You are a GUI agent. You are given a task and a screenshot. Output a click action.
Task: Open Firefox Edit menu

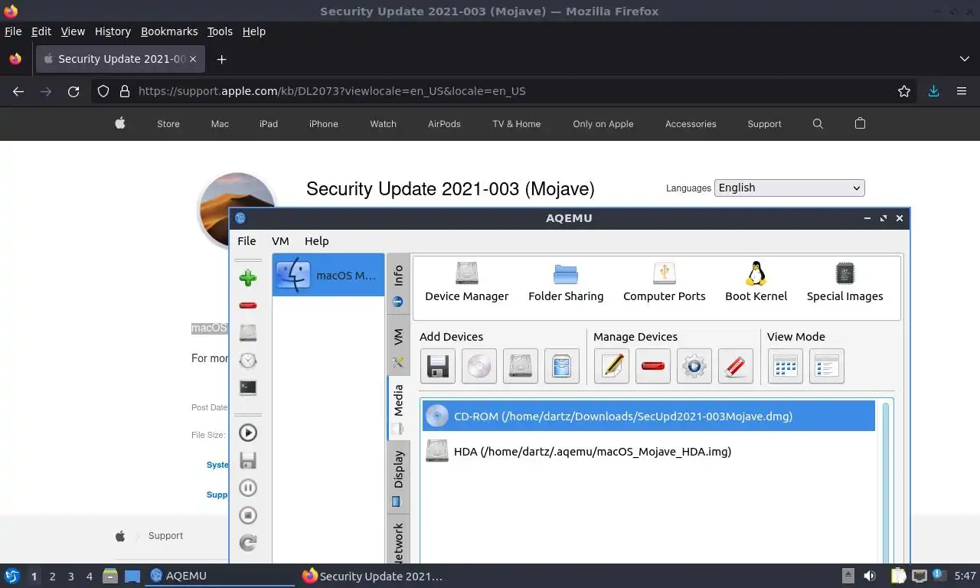tap(41, 31)
